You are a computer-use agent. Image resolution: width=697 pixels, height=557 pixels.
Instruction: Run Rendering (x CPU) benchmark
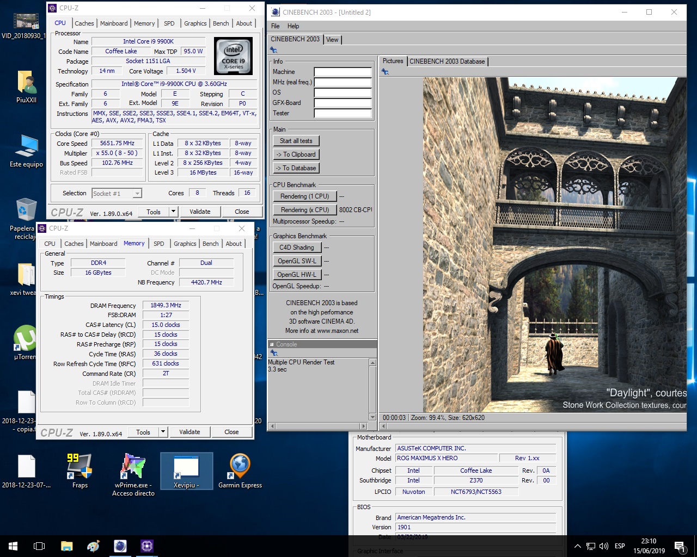coord(305,210)
